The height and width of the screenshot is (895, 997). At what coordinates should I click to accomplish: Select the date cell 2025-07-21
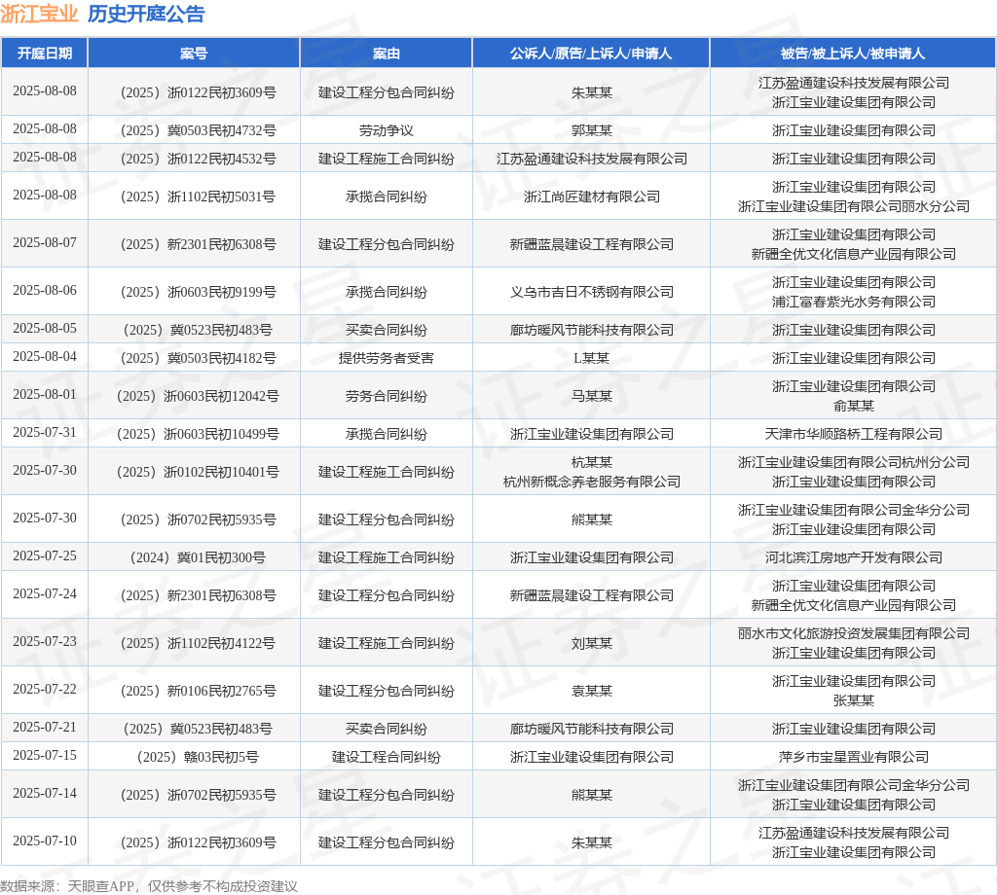(45, 728)
